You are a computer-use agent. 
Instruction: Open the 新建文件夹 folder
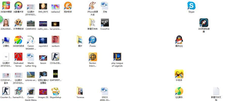point(93,23)
